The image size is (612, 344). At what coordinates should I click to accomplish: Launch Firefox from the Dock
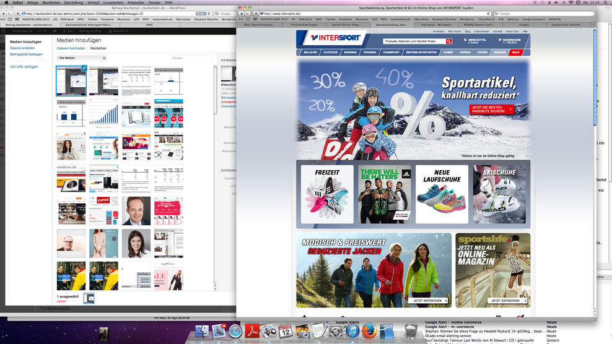[369, 332]
